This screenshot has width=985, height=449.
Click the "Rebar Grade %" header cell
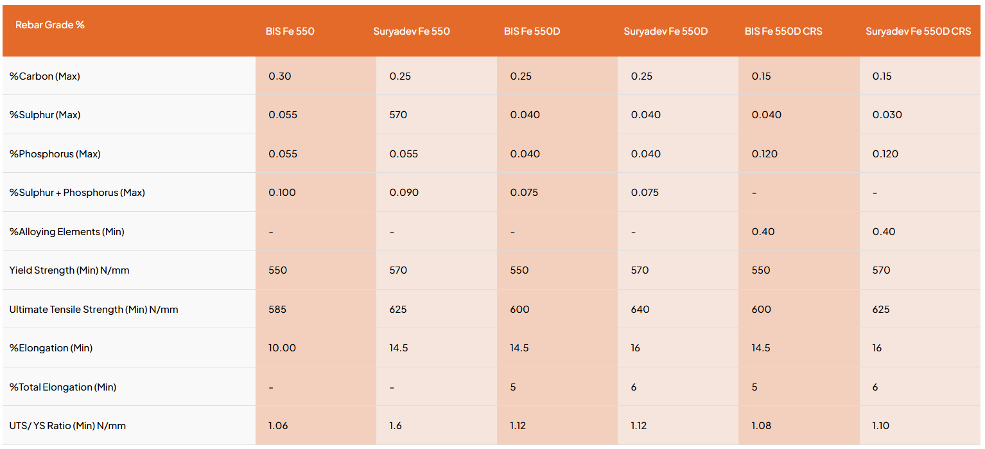tap(50, 25)
